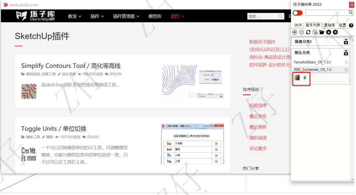Add a new plugin category with plus icon
Screen dimensions: 356x195
295,32
